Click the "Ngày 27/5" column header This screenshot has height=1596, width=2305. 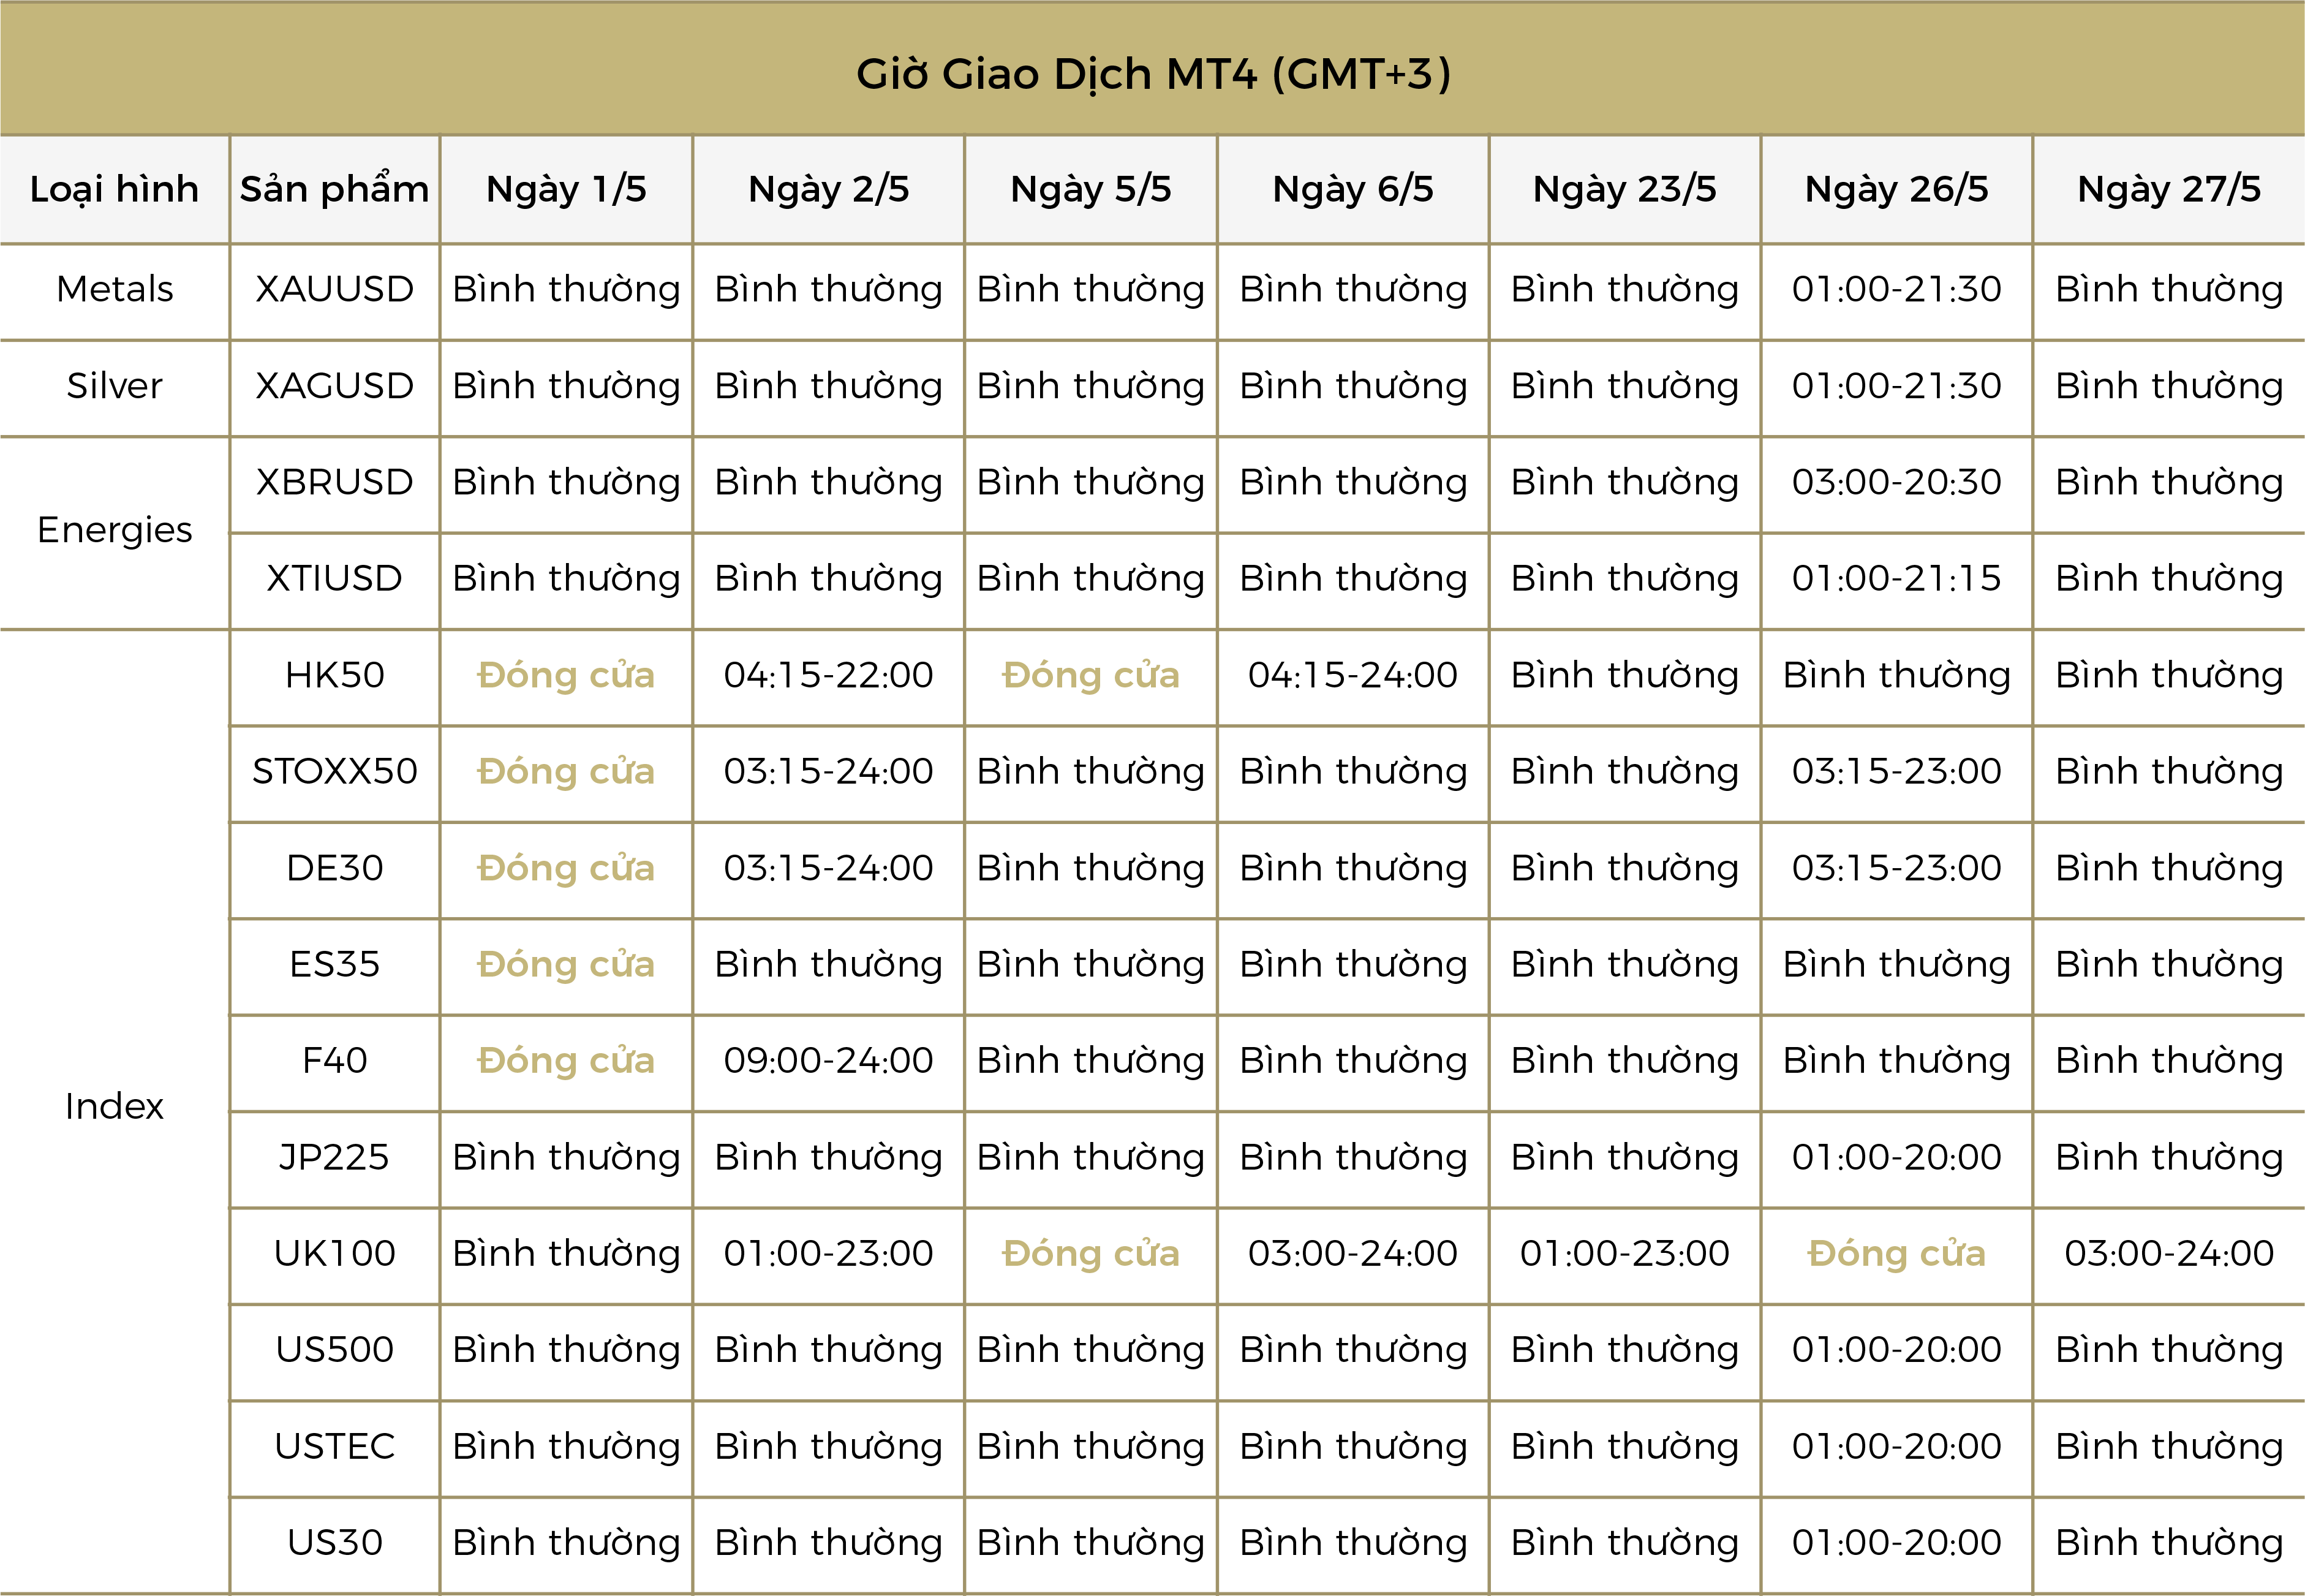pyautogui.click(x=2169, y=189)
